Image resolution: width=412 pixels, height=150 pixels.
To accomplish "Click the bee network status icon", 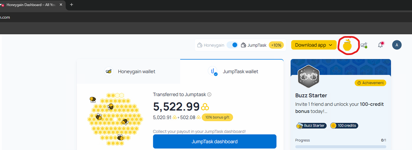I will 364,45.
